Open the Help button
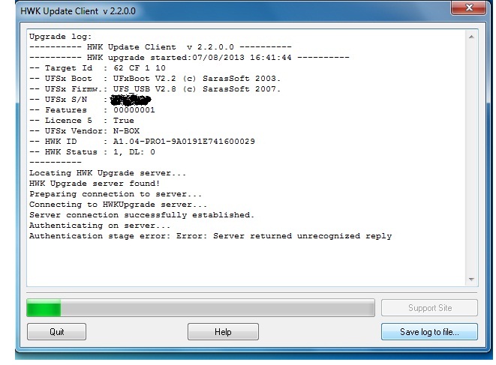 point(223,331)
